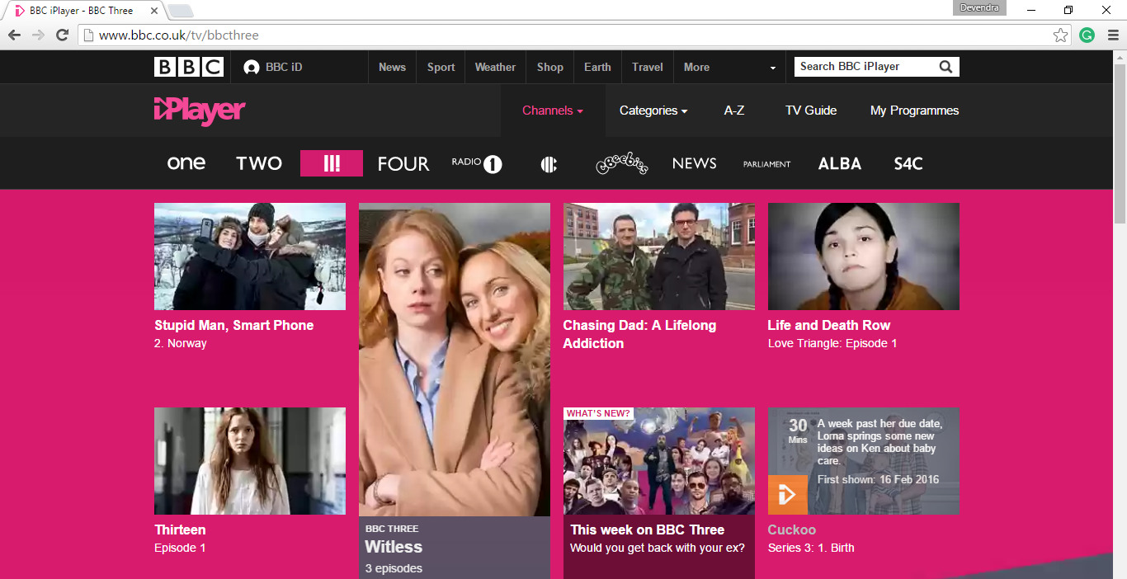Click Stupid Man, Smart Phone title
The image size is (1127, 579).
[x=234, y=325]
